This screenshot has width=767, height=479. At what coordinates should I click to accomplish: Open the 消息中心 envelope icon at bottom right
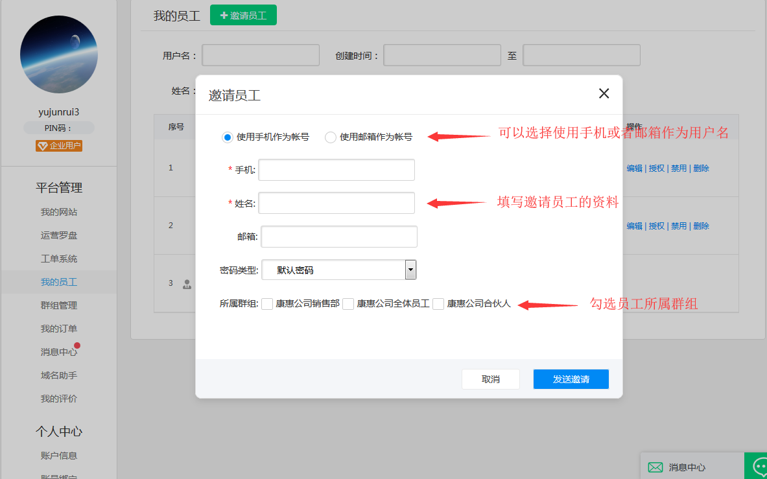click(x=657, y=467)
